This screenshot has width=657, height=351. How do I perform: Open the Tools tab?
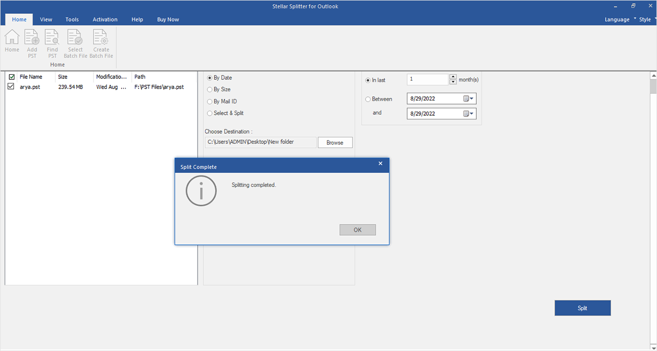click(72, 19)
